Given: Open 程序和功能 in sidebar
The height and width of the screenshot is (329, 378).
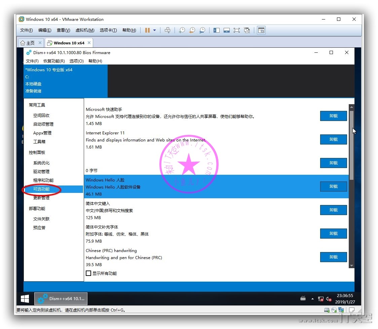Looking at the screenshot, I should click(x=43, y=180).
